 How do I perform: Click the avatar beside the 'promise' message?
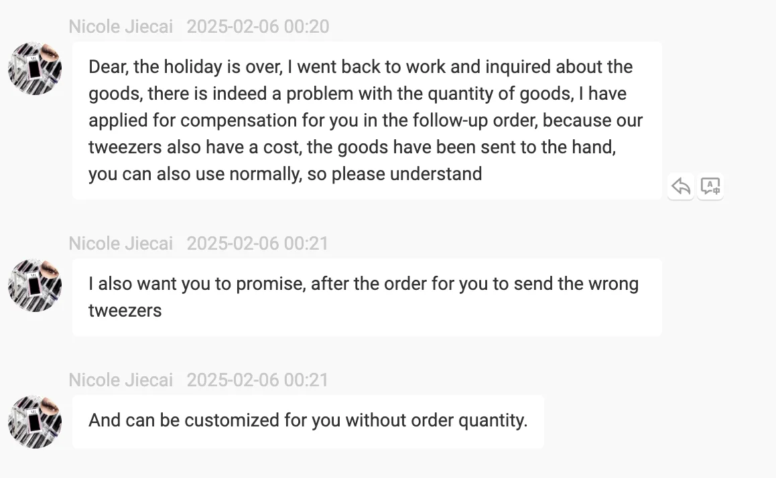click(35, 286)
